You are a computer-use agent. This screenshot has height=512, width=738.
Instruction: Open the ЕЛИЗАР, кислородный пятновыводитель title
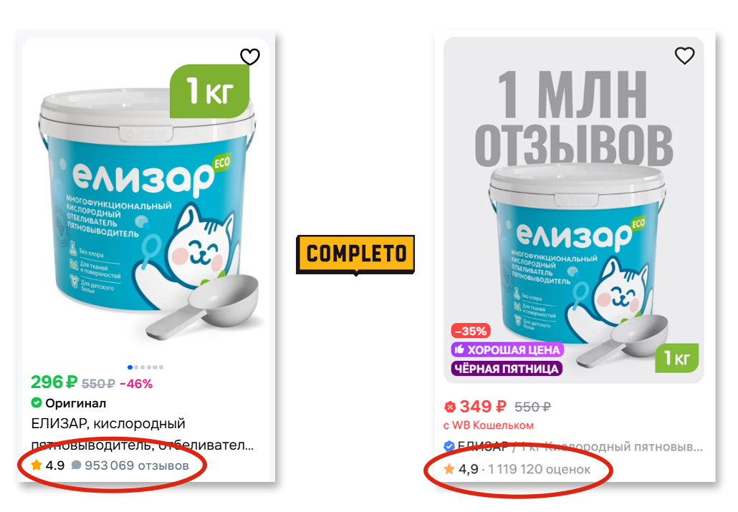coord(142,434)
